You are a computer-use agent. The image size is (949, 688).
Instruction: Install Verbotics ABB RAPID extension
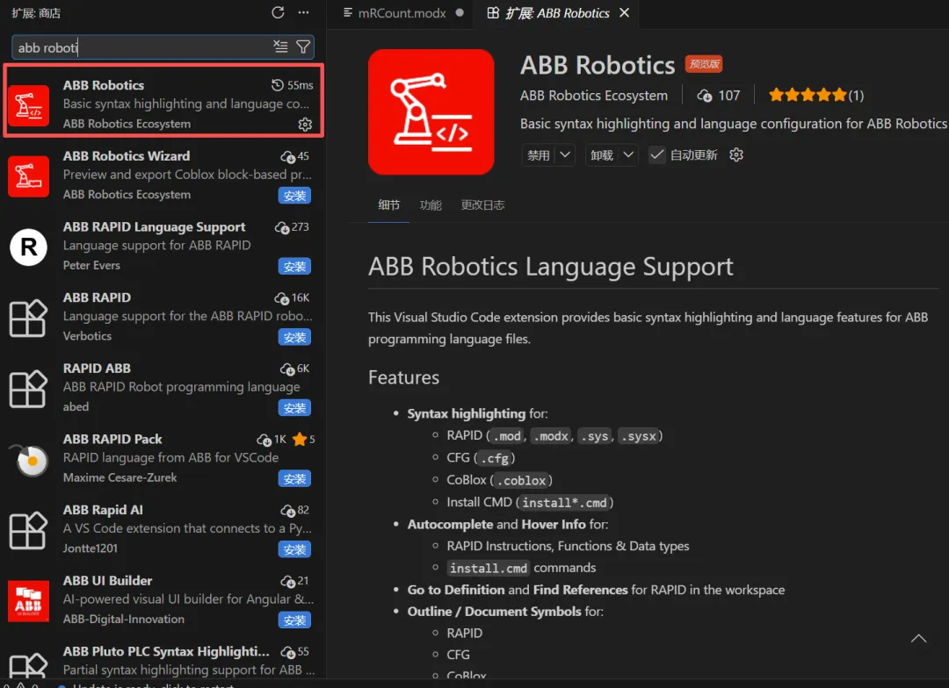click(294, 337)
